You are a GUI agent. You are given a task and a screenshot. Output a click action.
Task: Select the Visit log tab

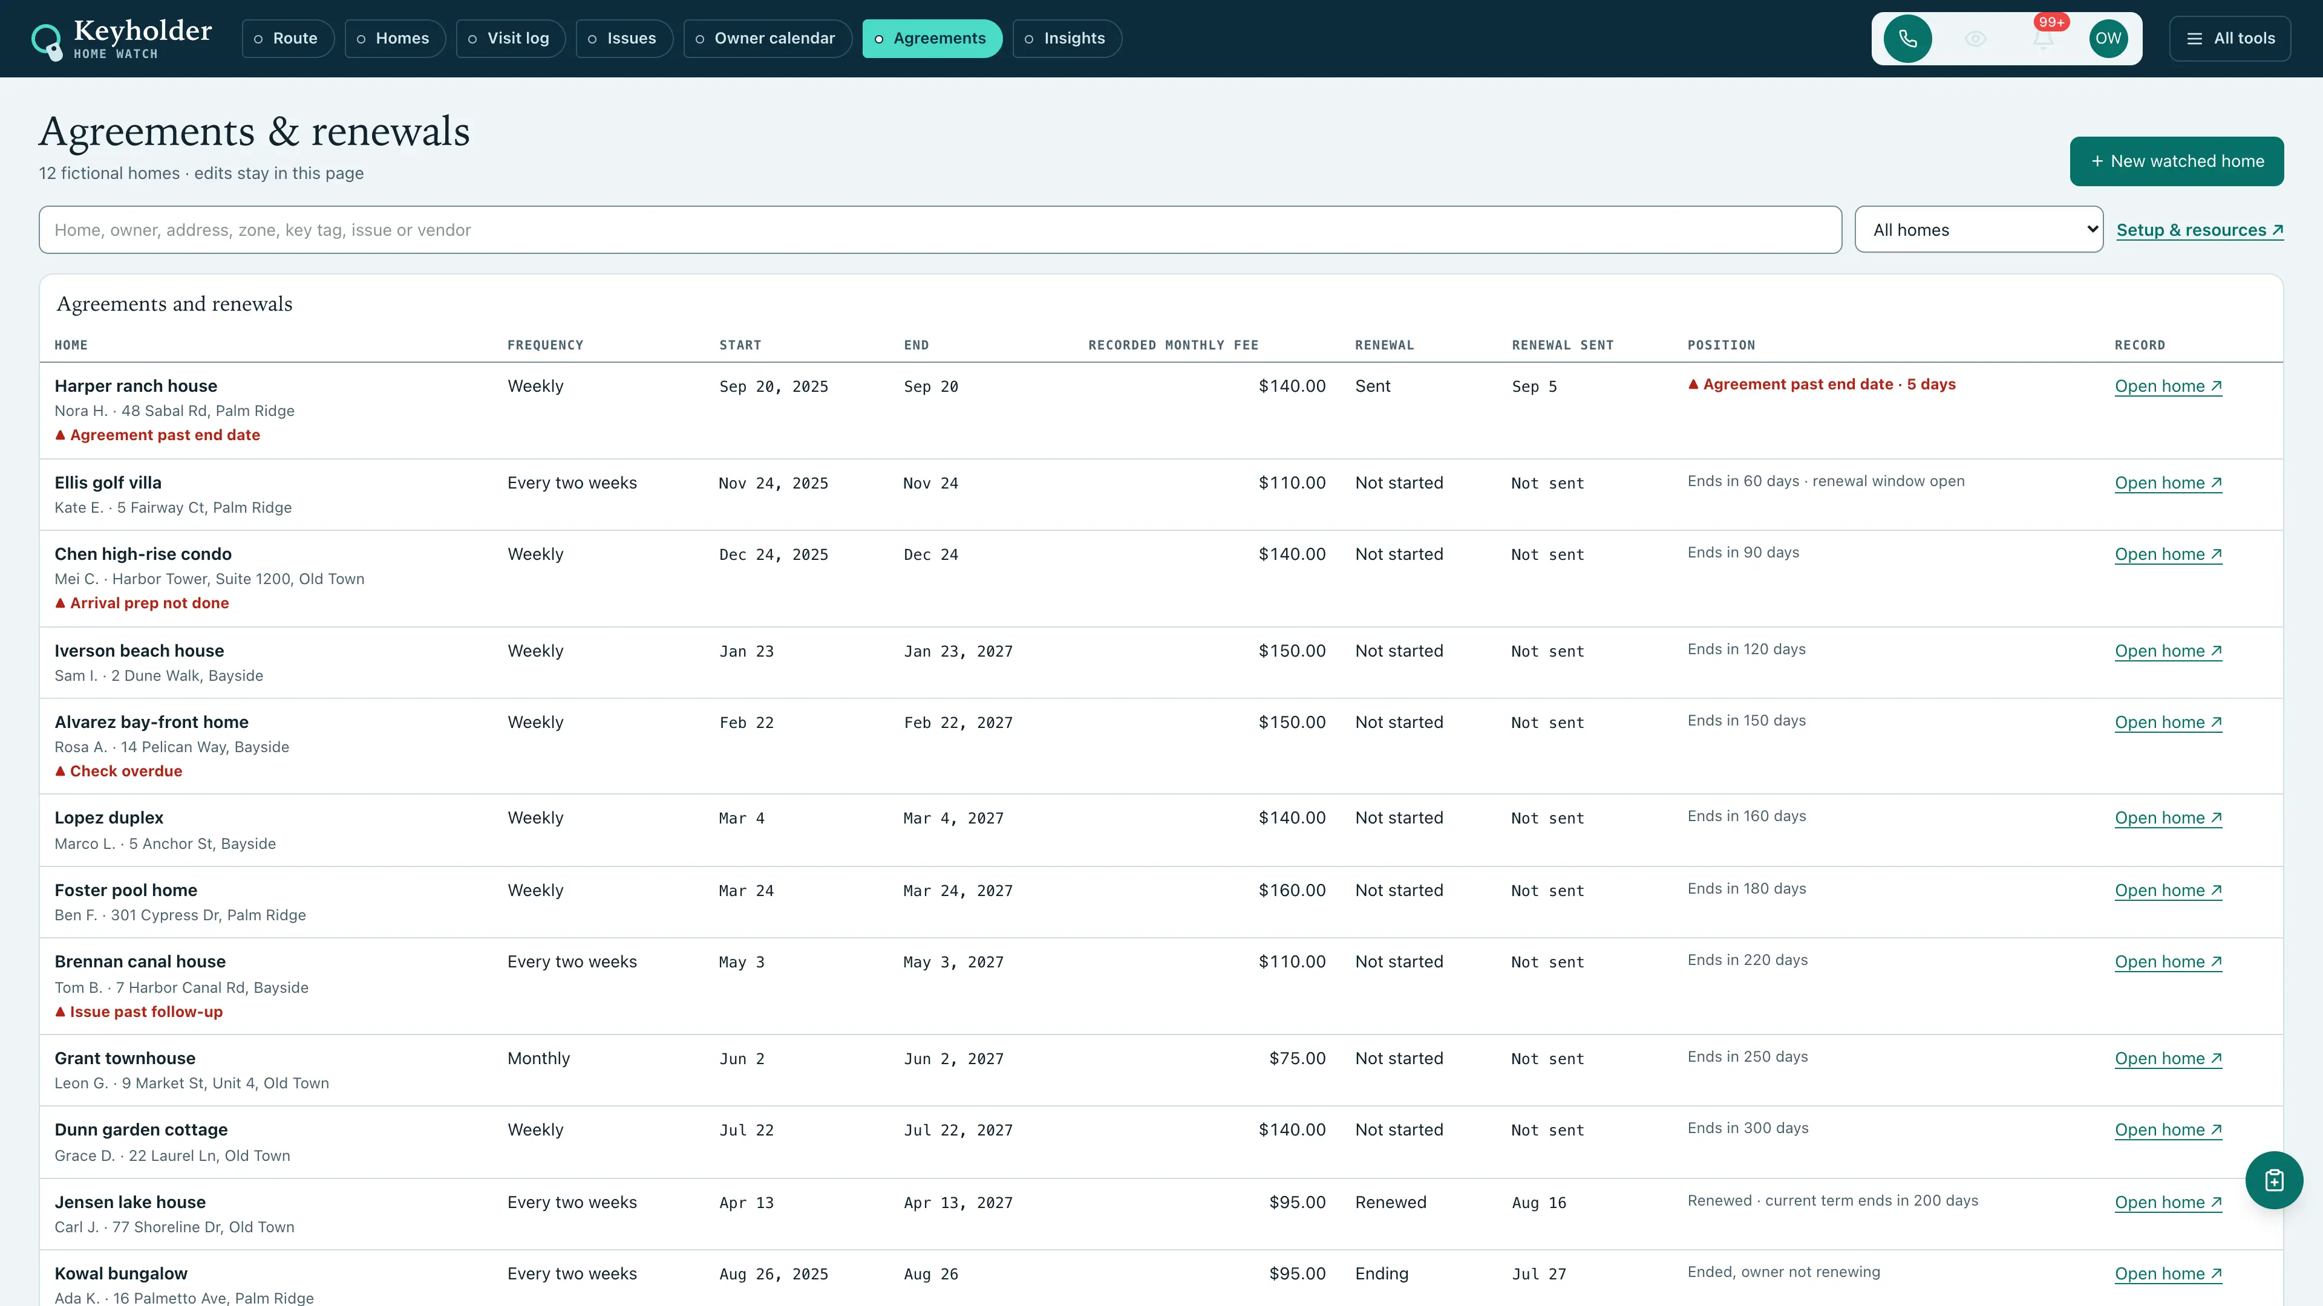pyautogui.click(x=511, y=39)
